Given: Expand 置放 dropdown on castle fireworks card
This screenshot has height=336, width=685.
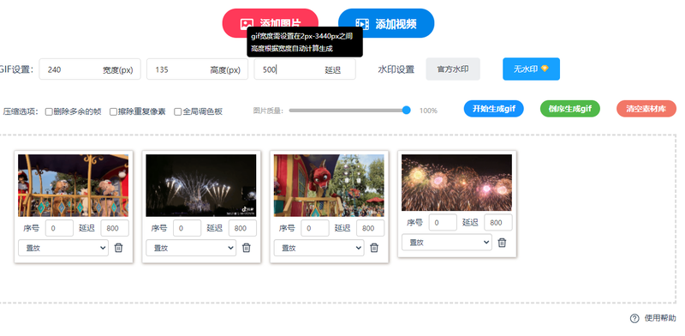Looking at the screenshot, I should click(191, 248).
